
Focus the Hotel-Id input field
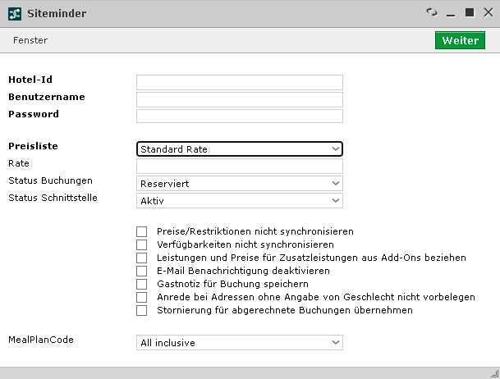(x=240, y=83)
